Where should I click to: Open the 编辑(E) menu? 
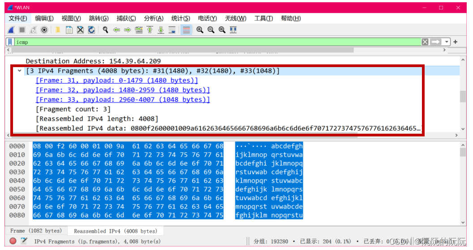(x=44, y=18)
